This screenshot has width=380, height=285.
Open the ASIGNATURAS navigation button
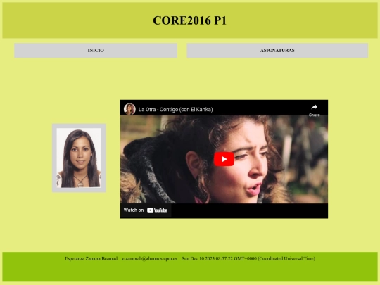click(x=277, y=51)
